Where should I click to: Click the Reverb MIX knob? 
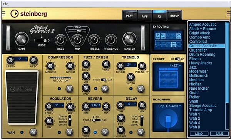pos(106,107)
